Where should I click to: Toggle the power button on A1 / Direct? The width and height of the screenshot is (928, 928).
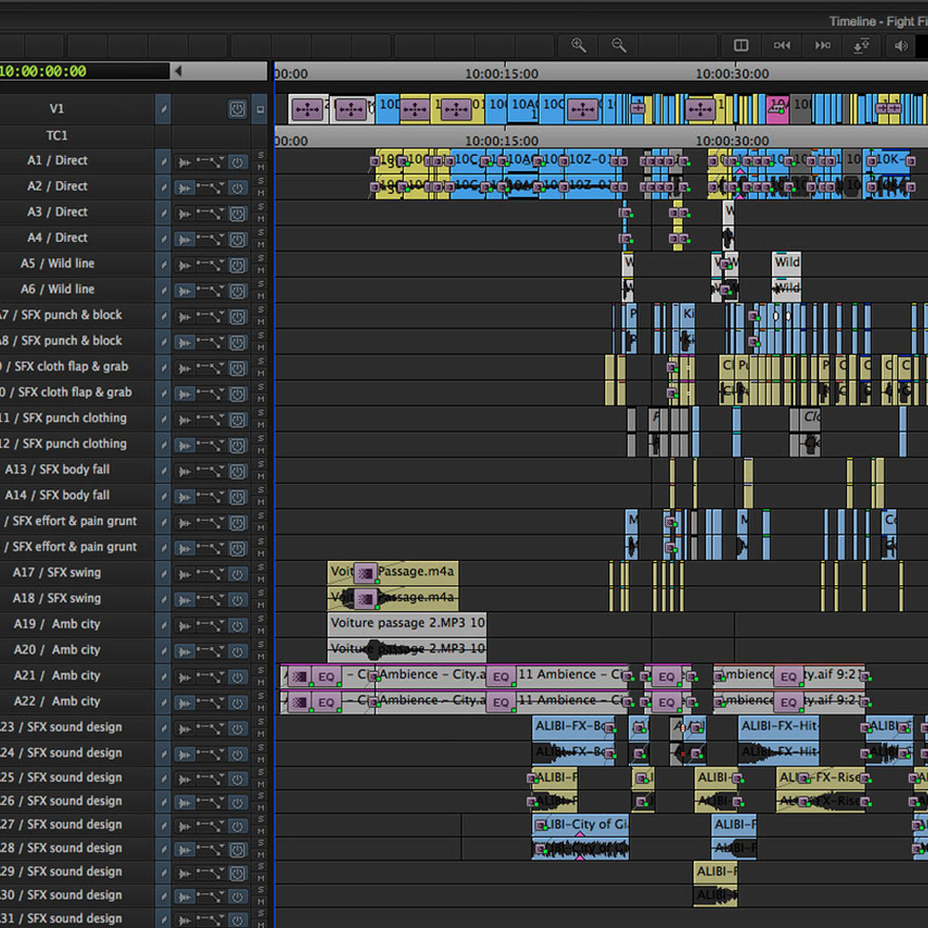pos(237,162)
